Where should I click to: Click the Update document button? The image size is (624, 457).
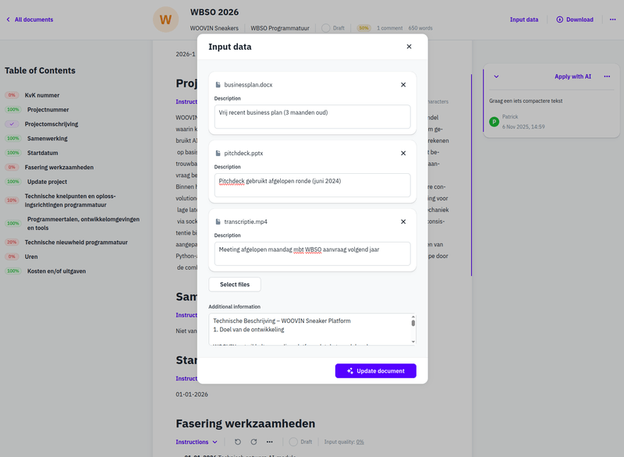click(376, 370)
